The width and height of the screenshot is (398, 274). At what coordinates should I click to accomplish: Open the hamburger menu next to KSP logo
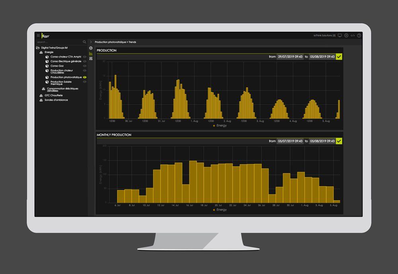tap(38, 35)
